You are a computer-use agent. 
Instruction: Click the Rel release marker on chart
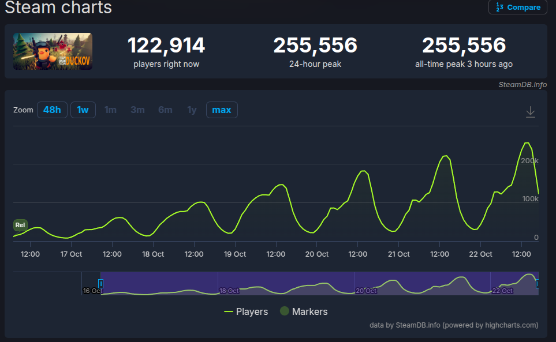pyautogui.click(x=20, y=225)
